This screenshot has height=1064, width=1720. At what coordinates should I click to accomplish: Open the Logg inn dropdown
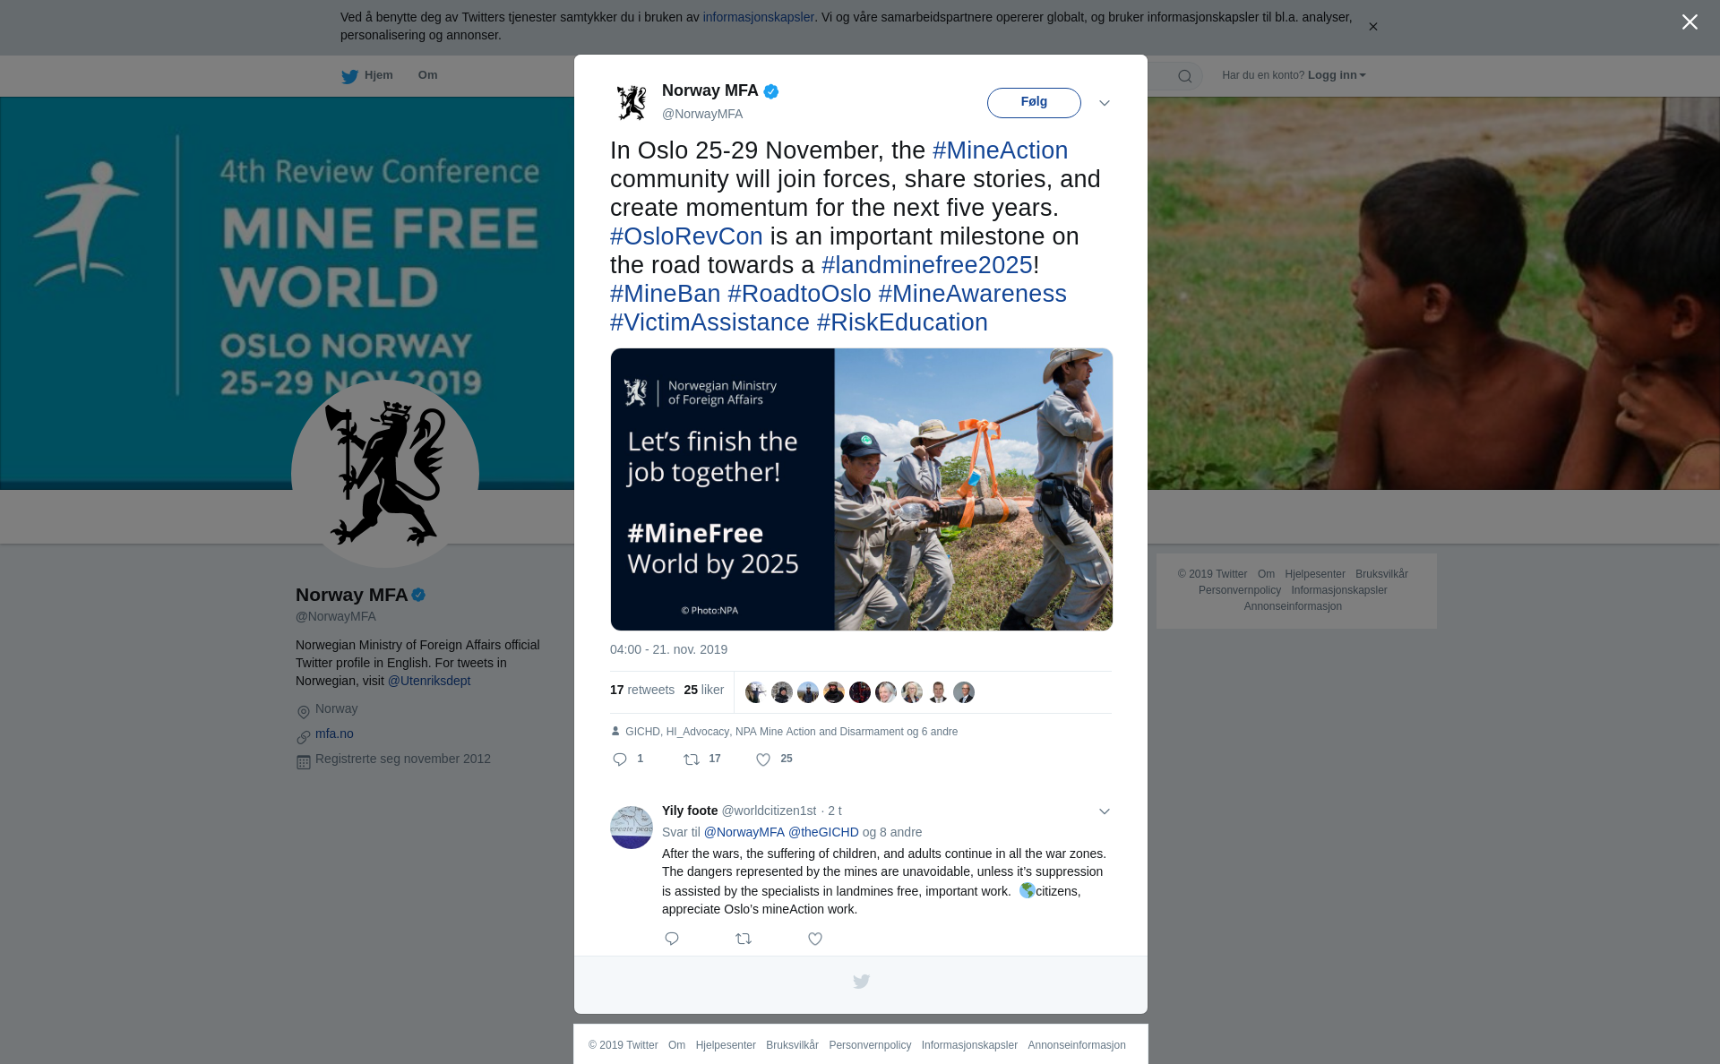(1337, 75)
